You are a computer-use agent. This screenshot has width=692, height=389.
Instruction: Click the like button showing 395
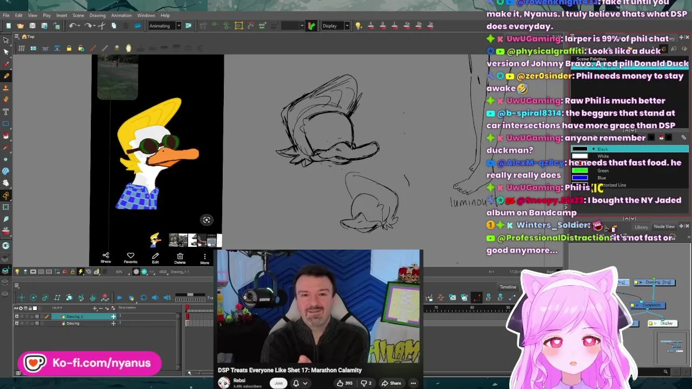(x=344, y=383)
